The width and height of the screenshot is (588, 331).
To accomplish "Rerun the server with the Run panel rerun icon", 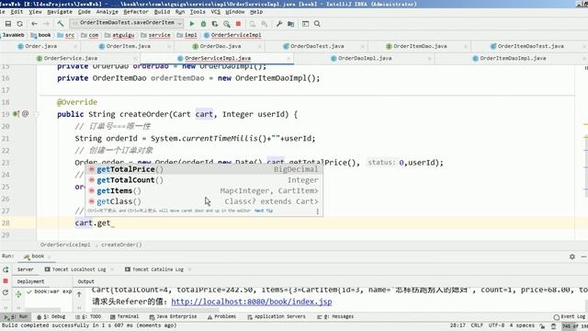I will tap(6, 269).
